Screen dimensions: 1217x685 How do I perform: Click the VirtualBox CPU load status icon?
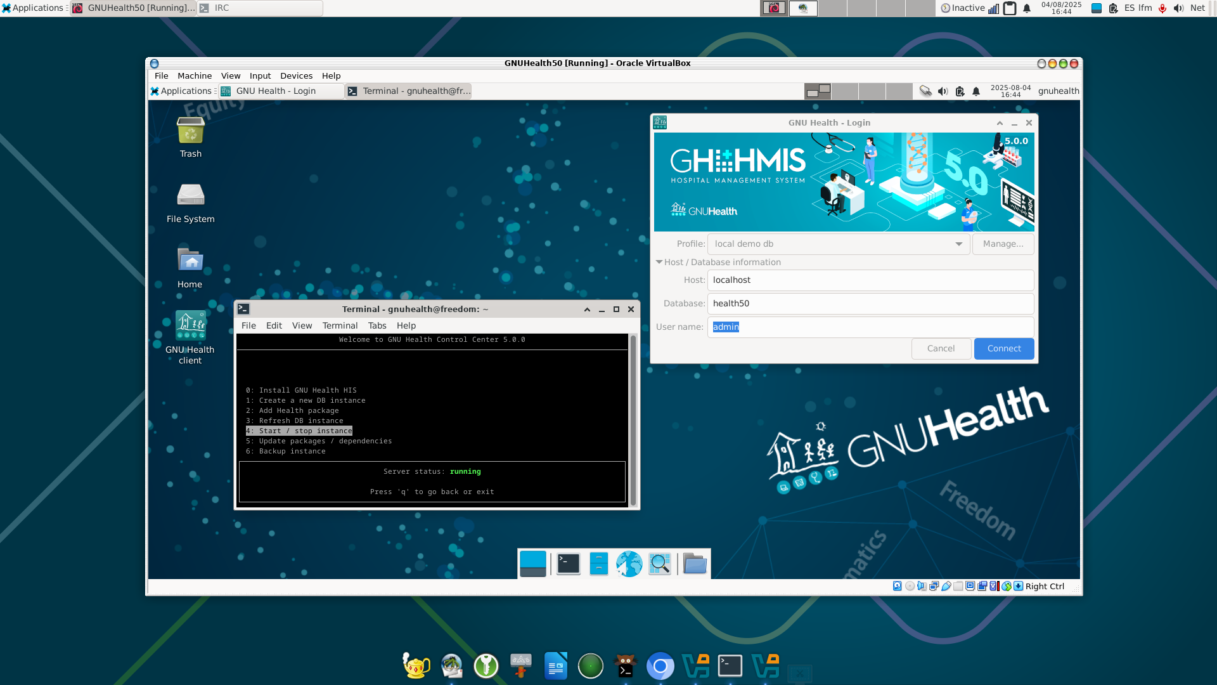[994, 586]
